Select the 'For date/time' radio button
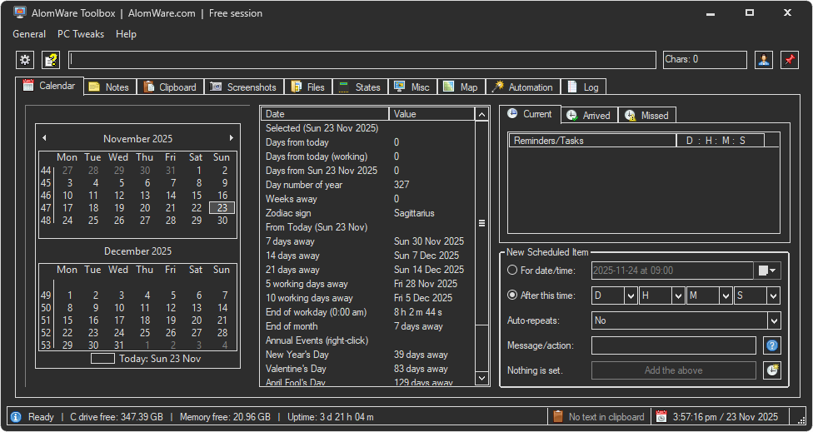 (512, 271)
